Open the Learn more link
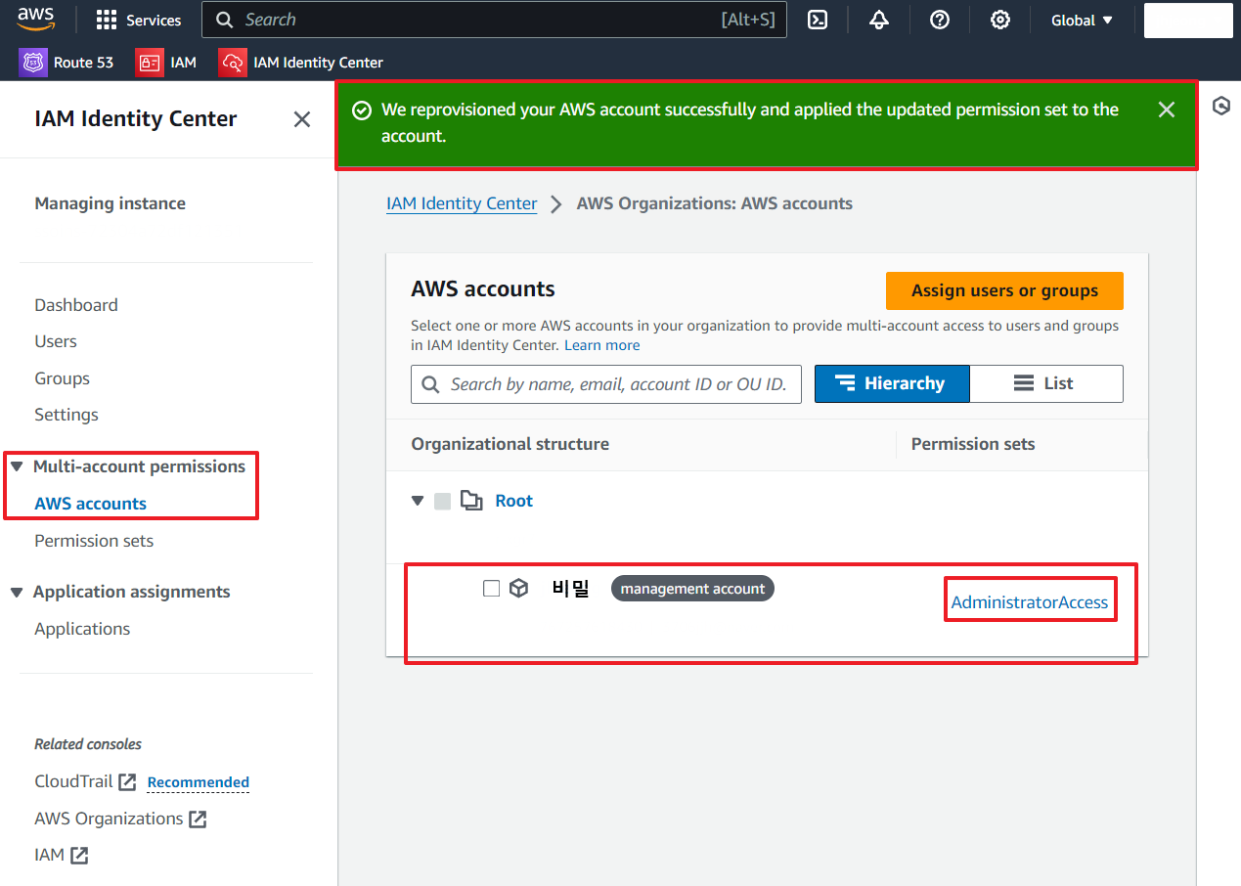The image size is (1241, 886). coord(602,345)
